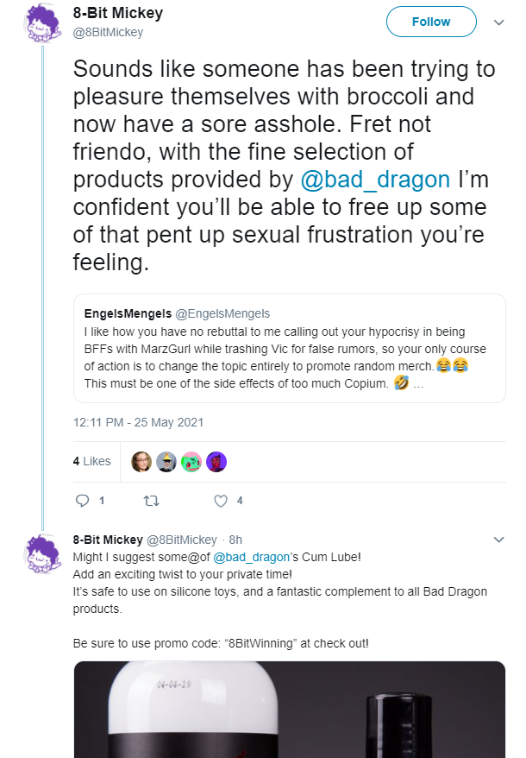The height and width of the screenshot is (758, 526).
Task: Open the 12:11 PM - 25 May 2021 timestamp
Action: click(x=138, y=422)
